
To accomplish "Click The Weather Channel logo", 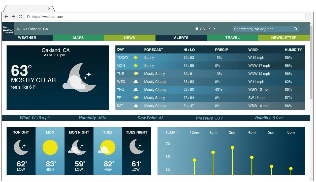I will (x=8, y=28).
